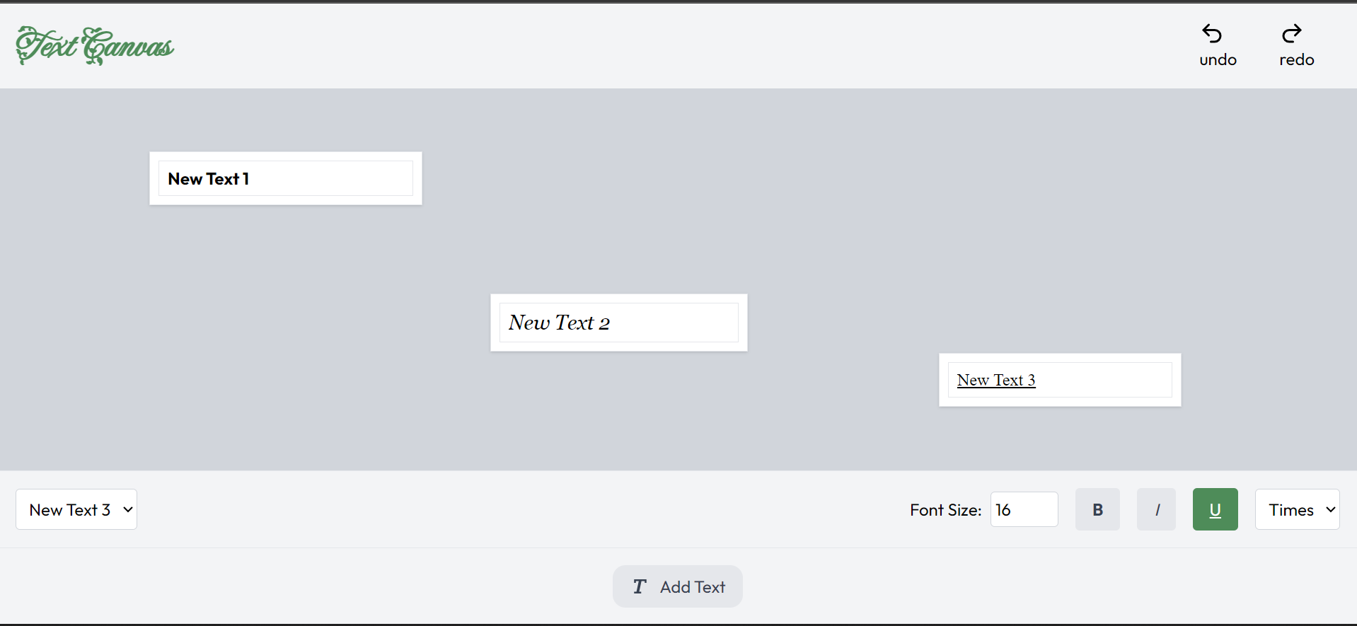Click the undo text label
The height and width of the screenshot is (626, 1357).
point(1218,60)
